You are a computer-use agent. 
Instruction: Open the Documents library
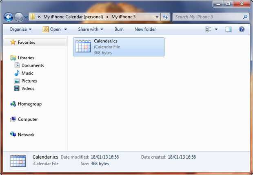33,65
